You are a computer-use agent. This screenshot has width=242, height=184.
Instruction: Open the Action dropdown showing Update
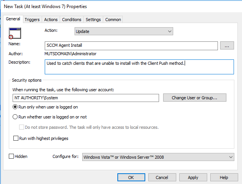123,31
